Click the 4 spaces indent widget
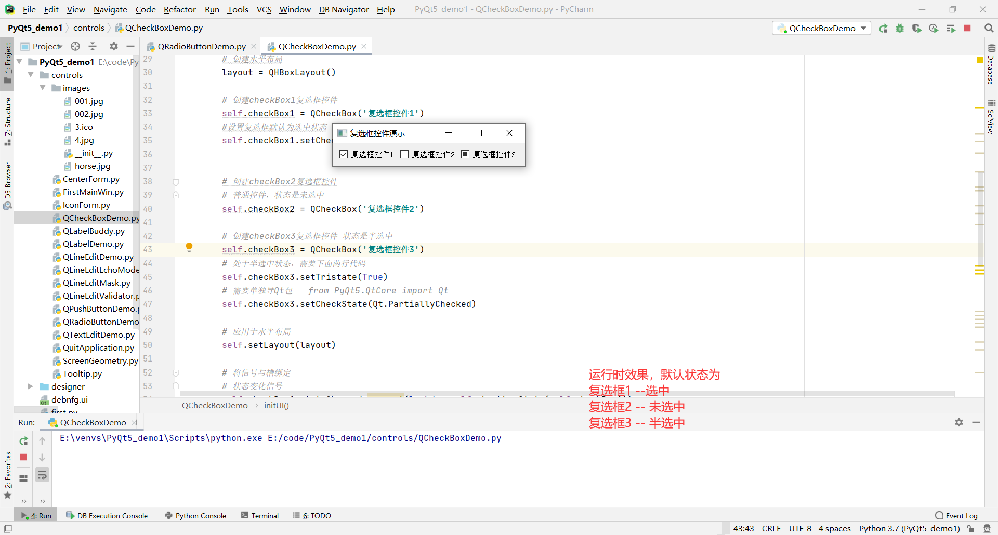This screenshot has width=998, height=535. click(835, 529)
